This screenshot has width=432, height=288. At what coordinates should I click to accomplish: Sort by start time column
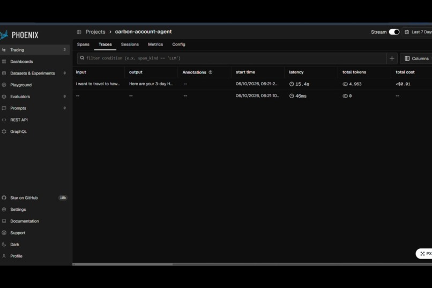pyautogui.click(x=245, y=72)
